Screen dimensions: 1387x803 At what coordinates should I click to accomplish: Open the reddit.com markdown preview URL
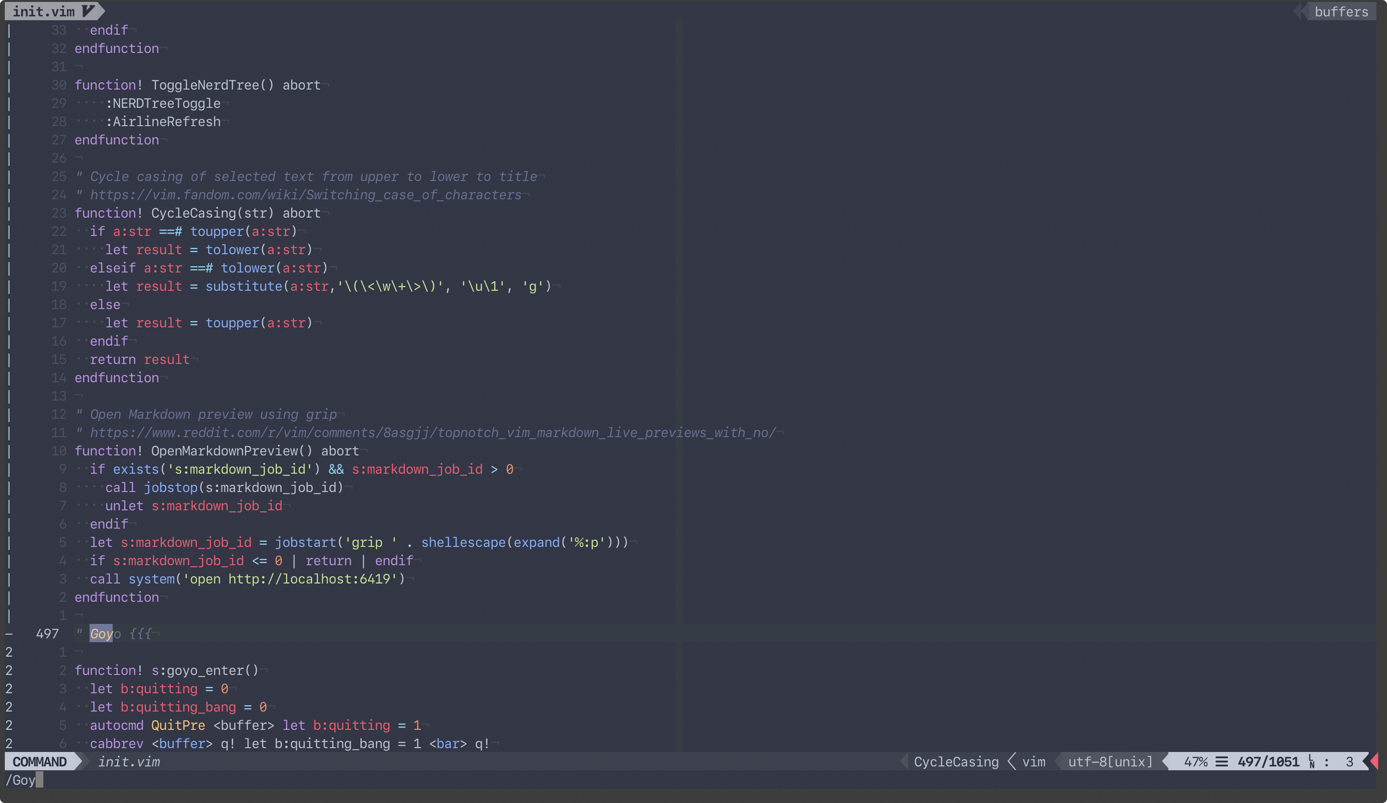point(432,432)
